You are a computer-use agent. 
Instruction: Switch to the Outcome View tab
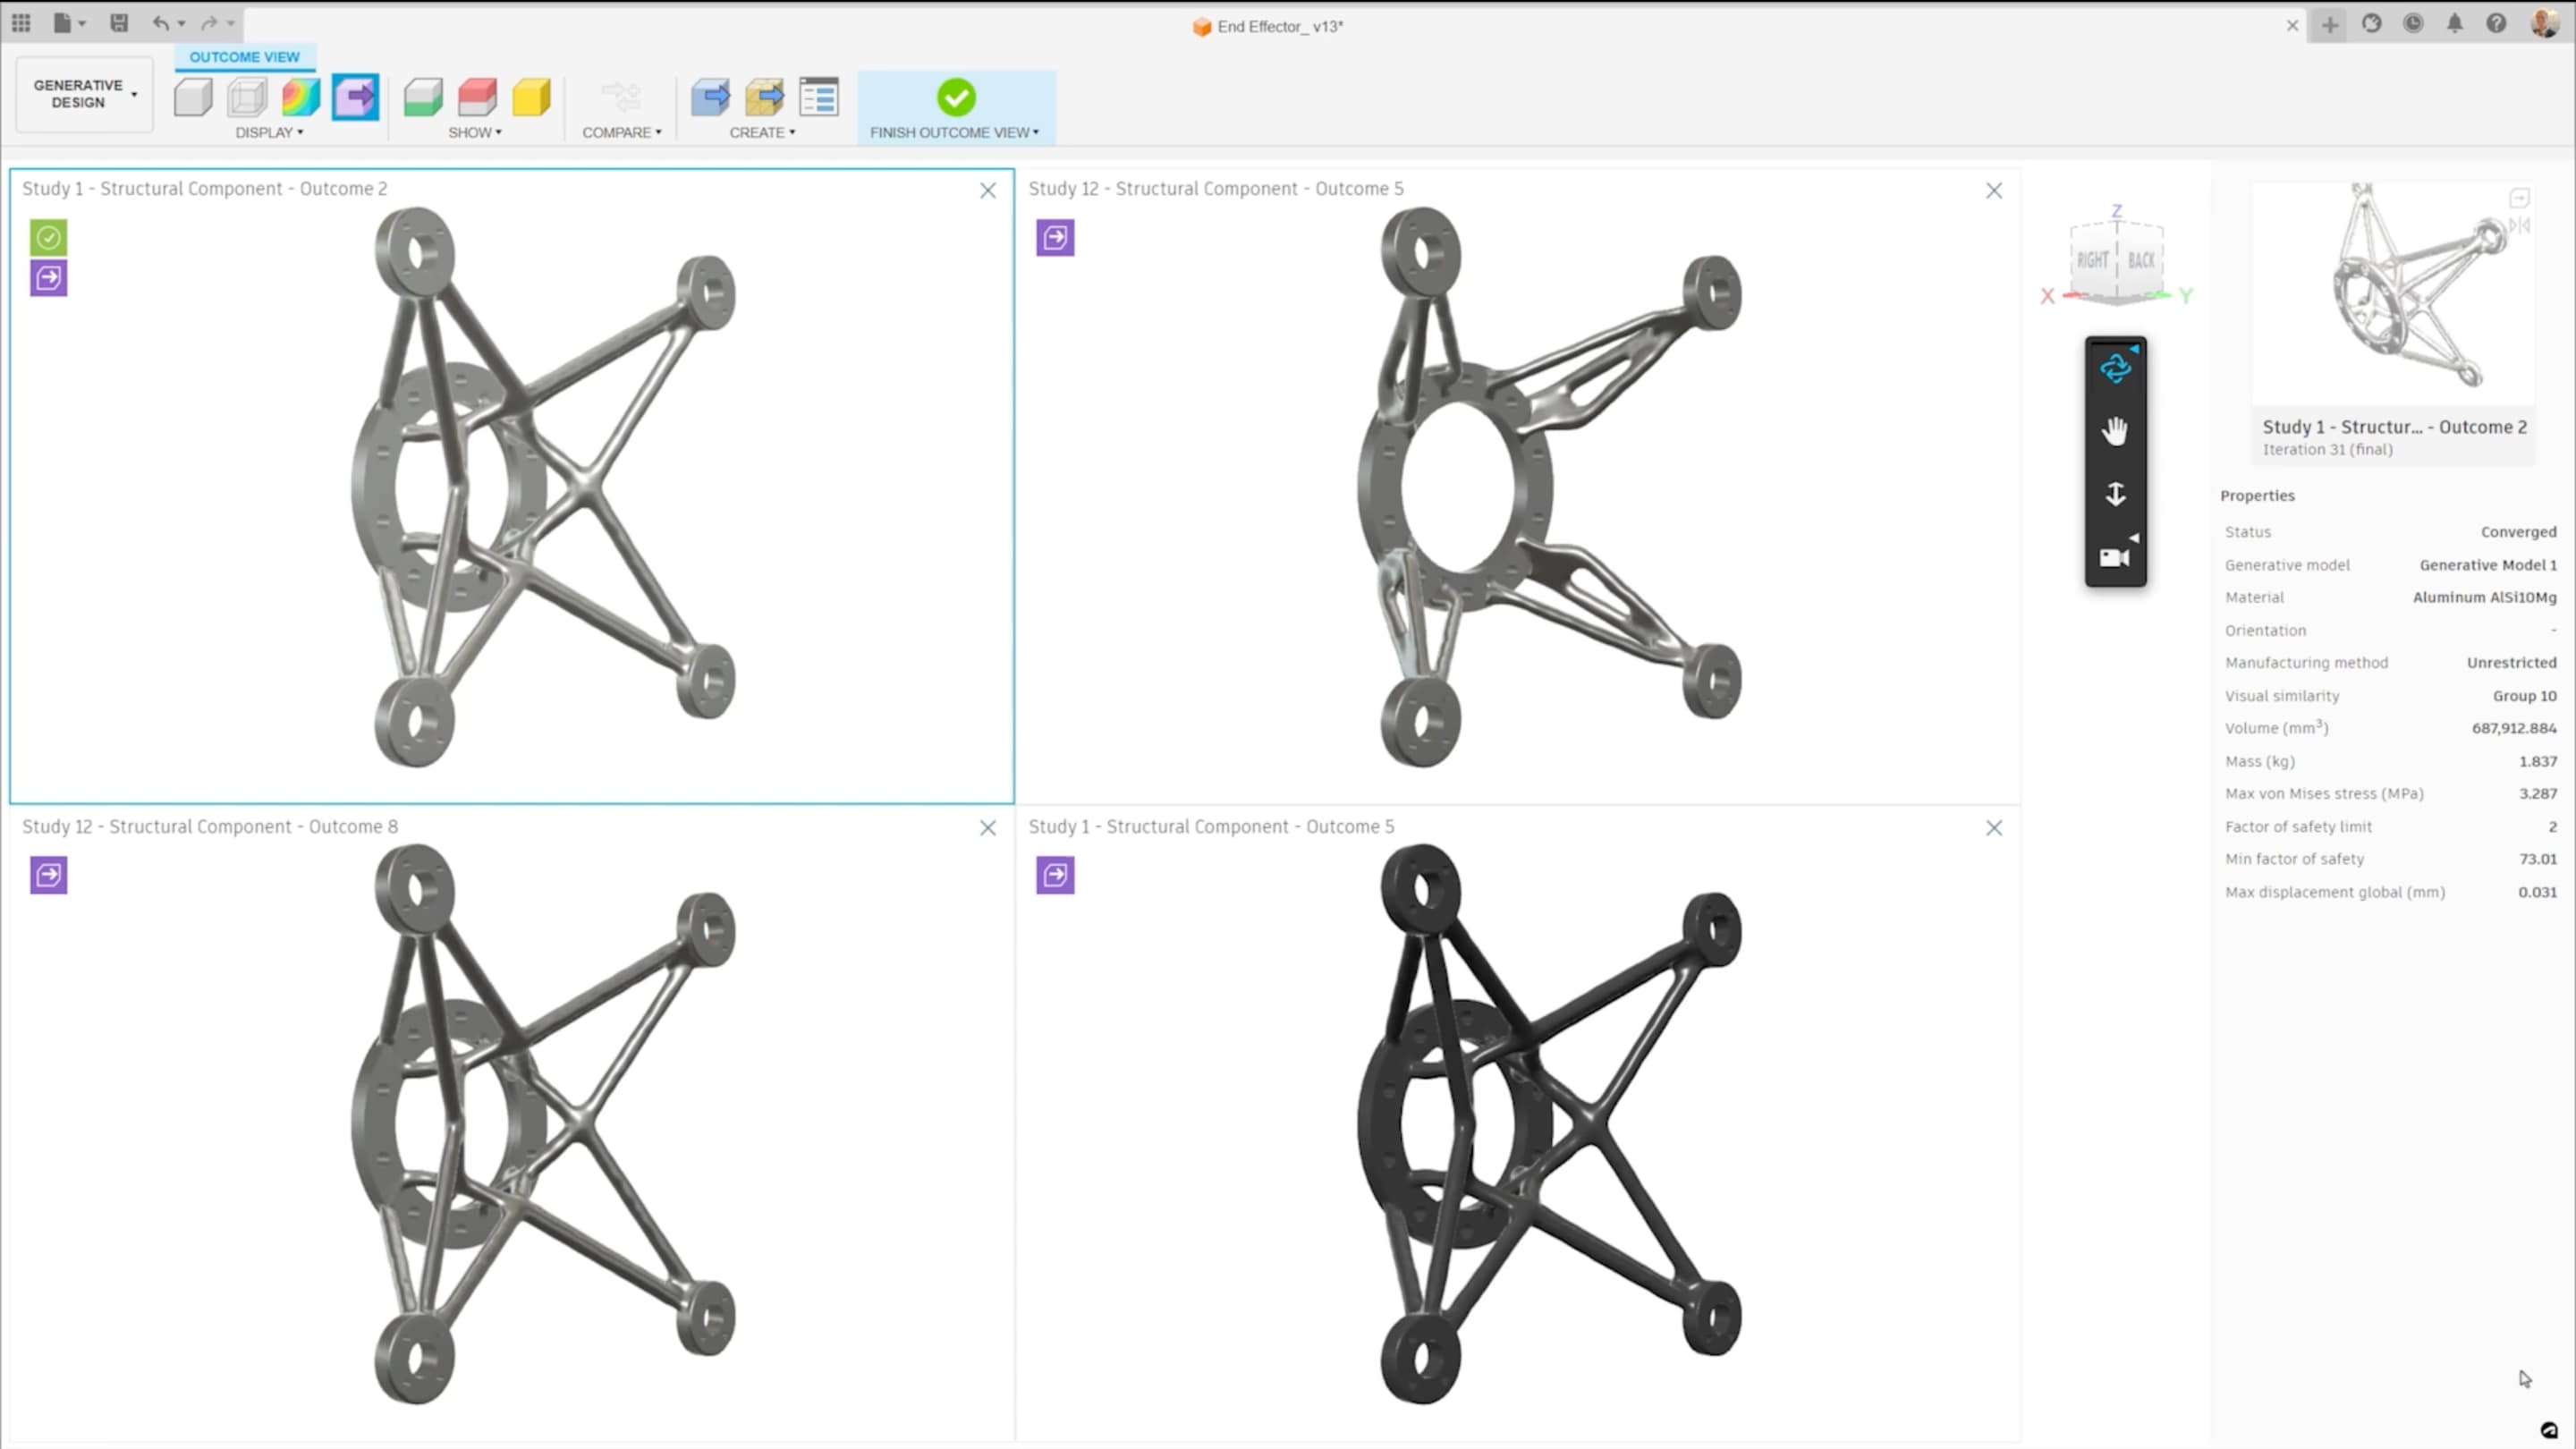244,57
